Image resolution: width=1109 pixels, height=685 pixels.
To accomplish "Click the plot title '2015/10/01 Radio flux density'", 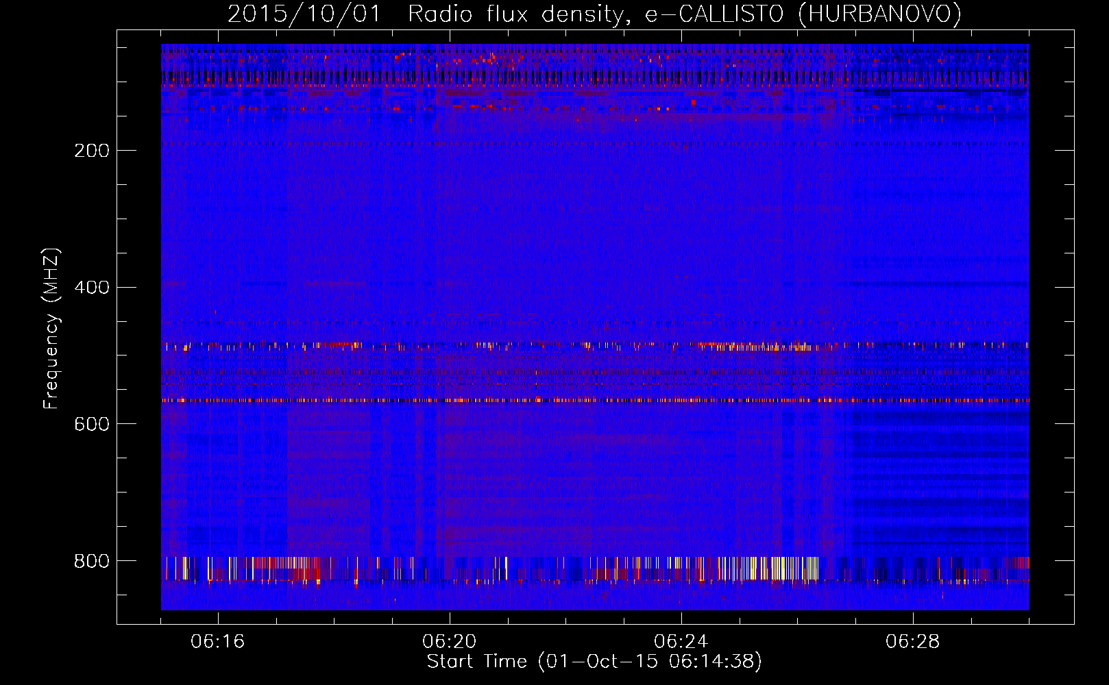I will 594,14.
